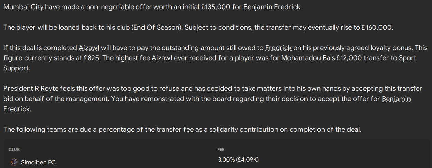Open the Mumbai City club link
The width and height of the screenshot is (432, 168).
click(23, 7)
